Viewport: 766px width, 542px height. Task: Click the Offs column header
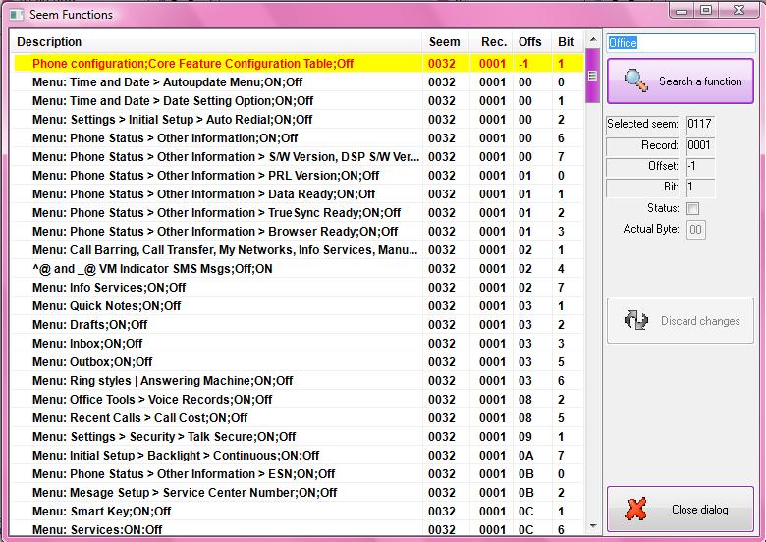529,42
